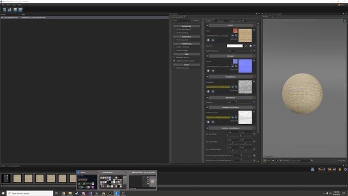Open the Build menu
Viewport: 348px width, 196px height.
(x=8, y=5)
